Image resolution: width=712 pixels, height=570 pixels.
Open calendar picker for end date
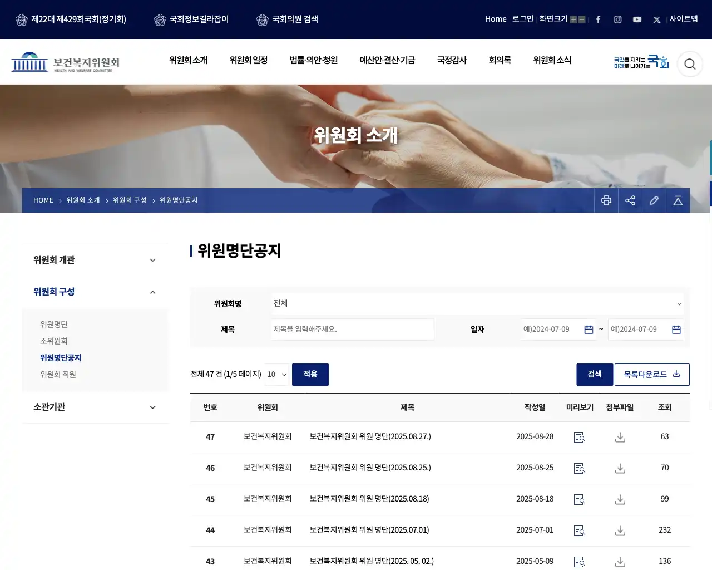(x=676, y=330)
